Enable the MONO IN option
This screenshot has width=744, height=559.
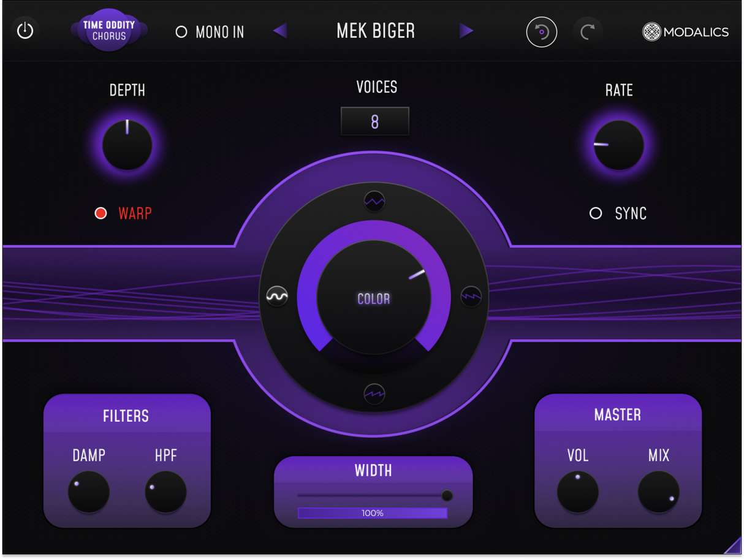(x=181, y=32)
